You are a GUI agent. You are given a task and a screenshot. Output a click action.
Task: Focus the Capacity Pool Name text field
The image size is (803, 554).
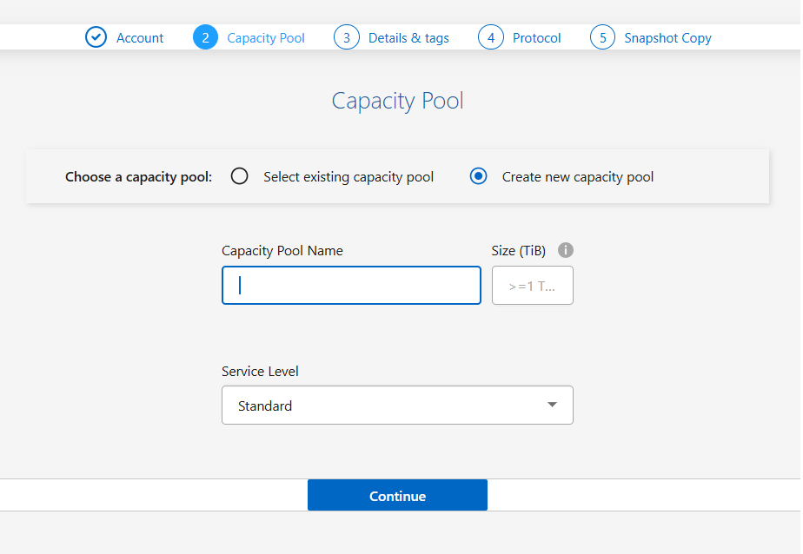(351, 285)
